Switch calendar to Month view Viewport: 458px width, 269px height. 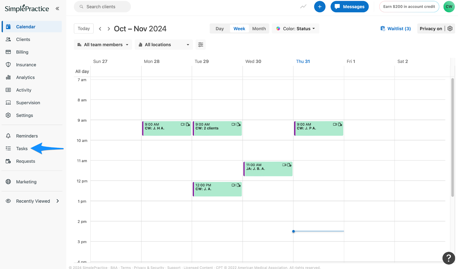tap(259, 29)
